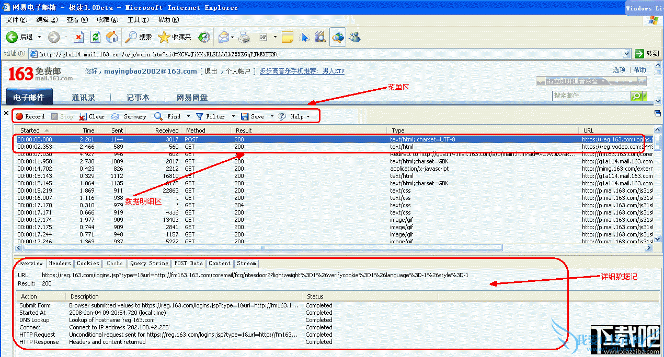The width and height of the screenshot is (664, 357).
Task: Expand the address bar history dropdown
Action: [x=626, y=54]
